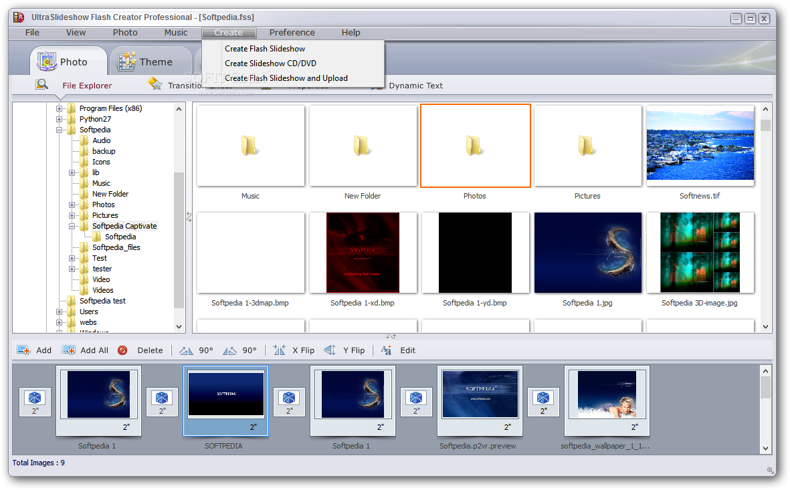Click the transition cube after the SOFTPEDIA slide
790x490 pixels.
pos(289,398)
